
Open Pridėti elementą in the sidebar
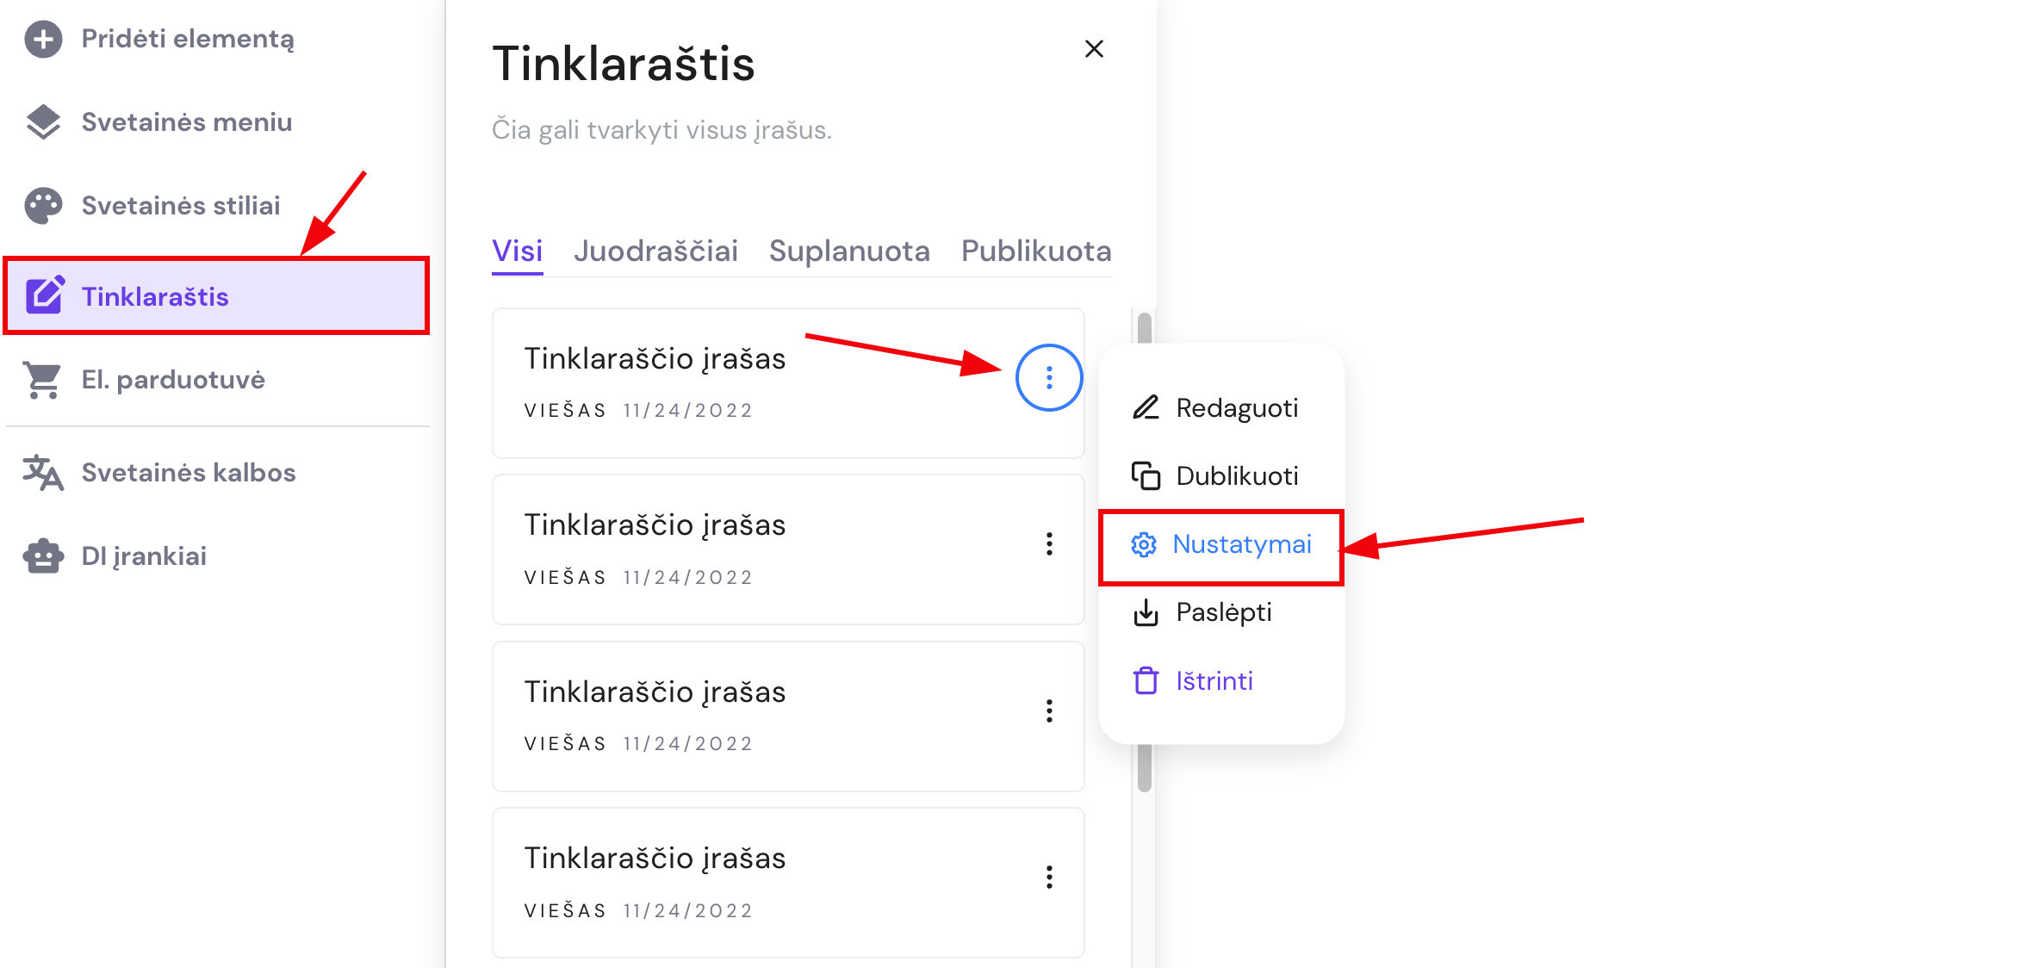(x=43, y=39)
